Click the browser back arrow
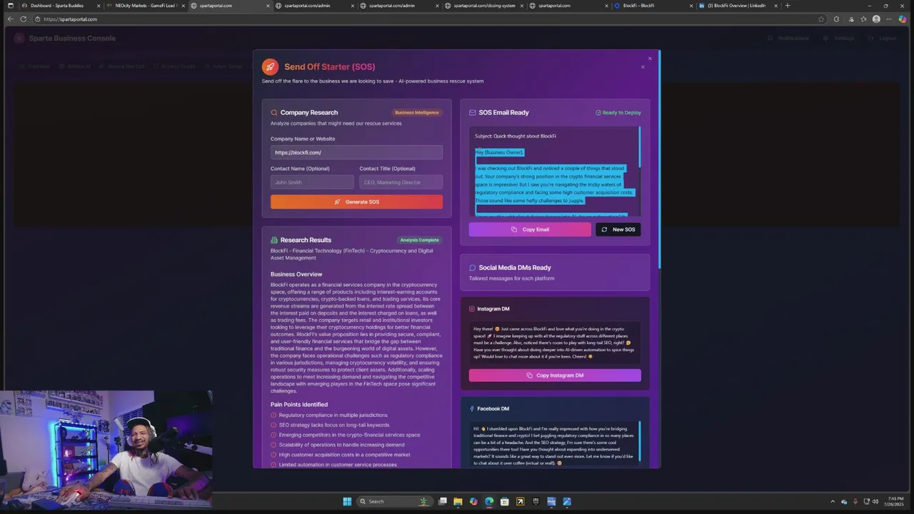This screenshot has width=914, height=514. 10,19
